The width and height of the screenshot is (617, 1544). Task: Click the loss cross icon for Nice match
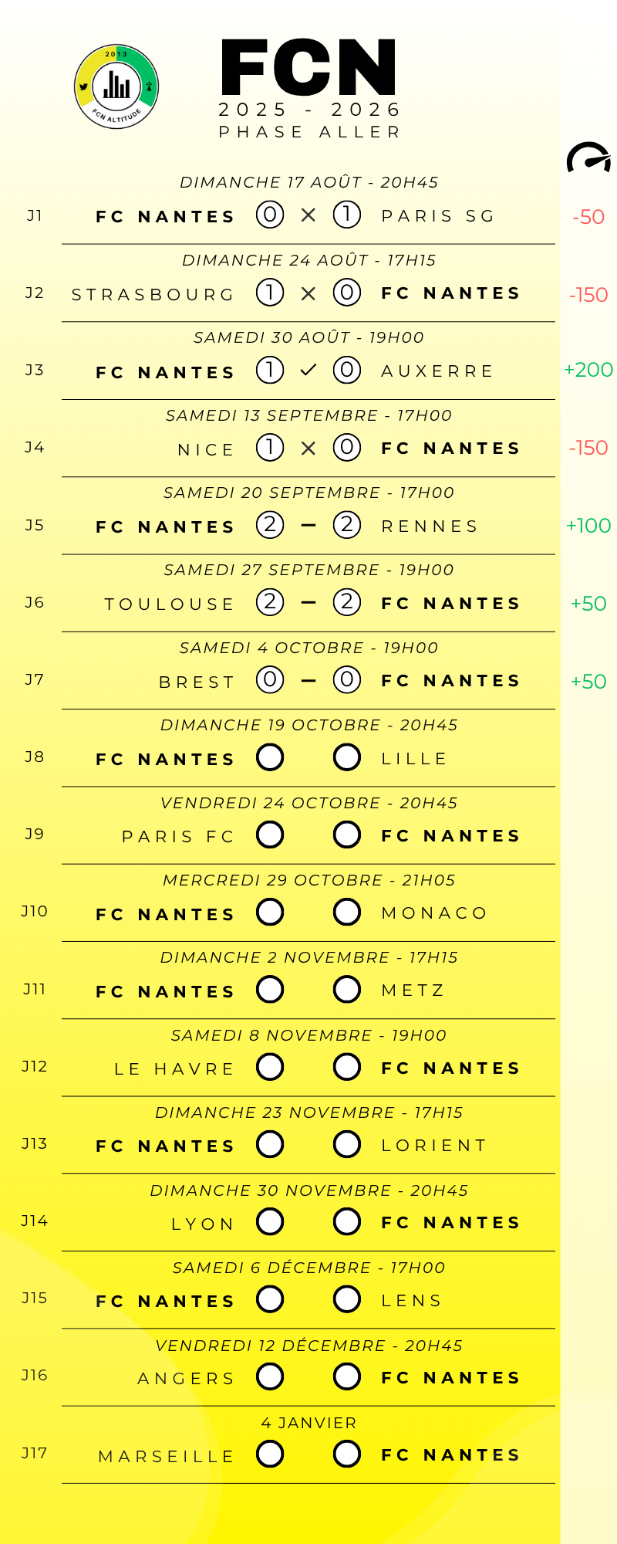click(x=308, y=448)
